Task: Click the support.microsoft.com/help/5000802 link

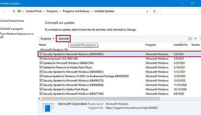Action: point(132,108)
